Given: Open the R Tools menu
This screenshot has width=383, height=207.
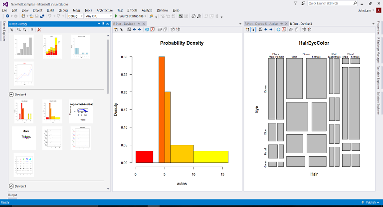Looking at the screenshot, I should tap(132, 10).
